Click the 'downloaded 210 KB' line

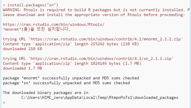pyautogui.click(x=22, y=49)
